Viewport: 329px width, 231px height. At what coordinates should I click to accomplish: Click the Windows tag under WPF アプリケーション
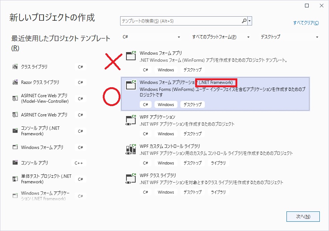pos(166,134)
